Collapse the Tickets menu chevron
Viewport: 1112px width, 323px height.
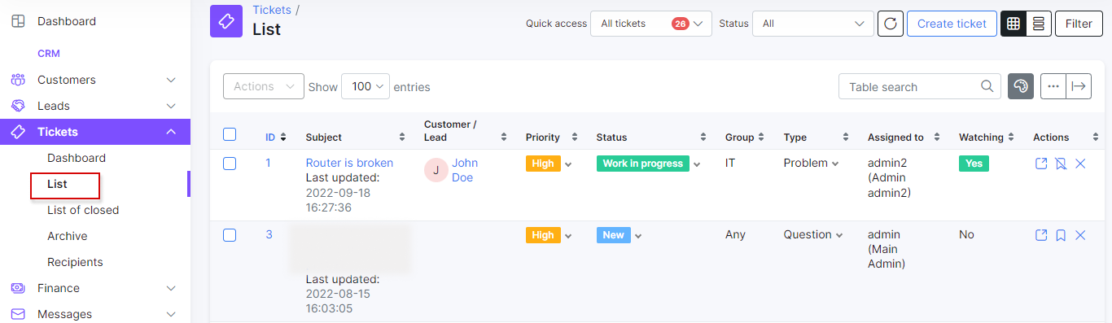pos(171,132)
